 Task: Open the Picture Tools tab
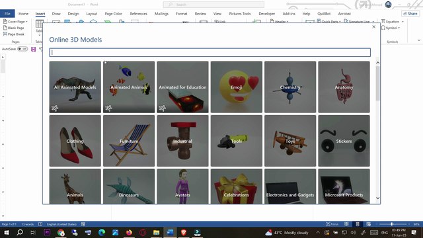[x=240, y=13]
